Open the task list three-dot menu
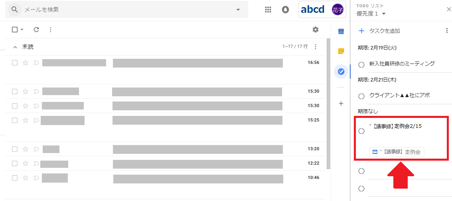The width and height of the screenshot is (452, 201). (x=447, y=31)
